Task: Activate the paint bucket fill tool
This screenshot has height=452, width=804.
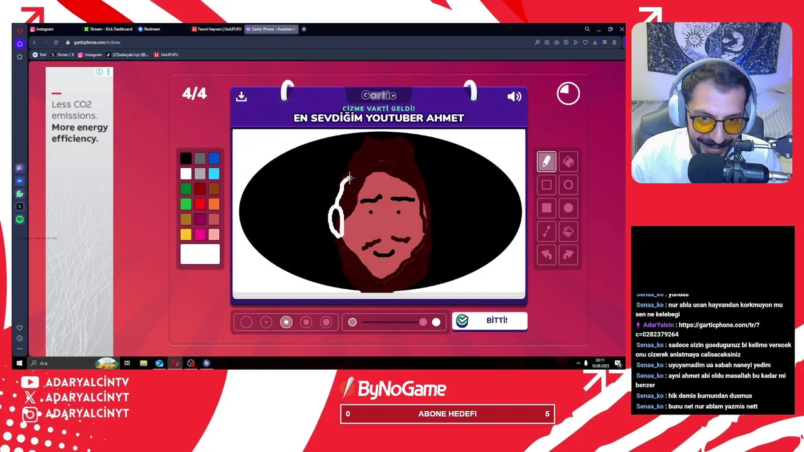Action: pos(568,231)
